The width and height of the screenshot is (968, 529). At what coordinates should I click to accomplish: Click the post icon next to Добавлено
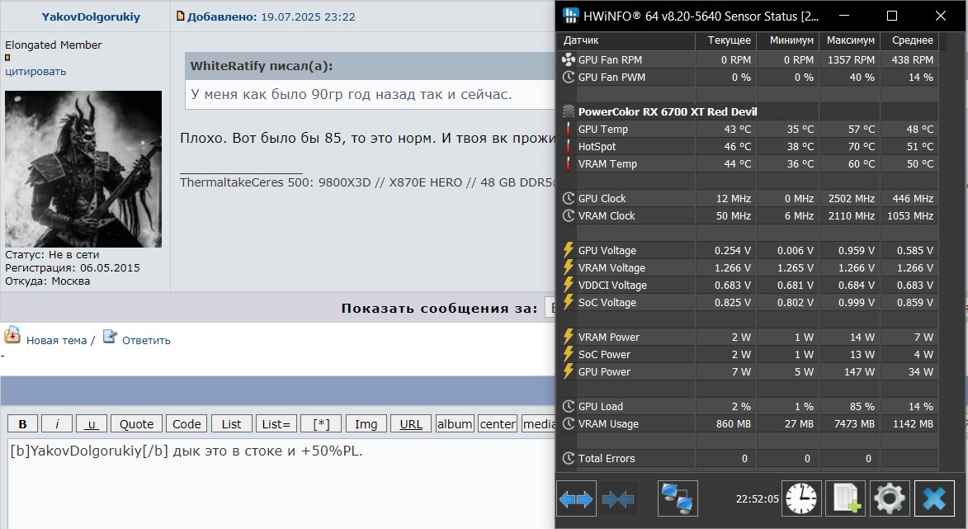pos(180,16)
